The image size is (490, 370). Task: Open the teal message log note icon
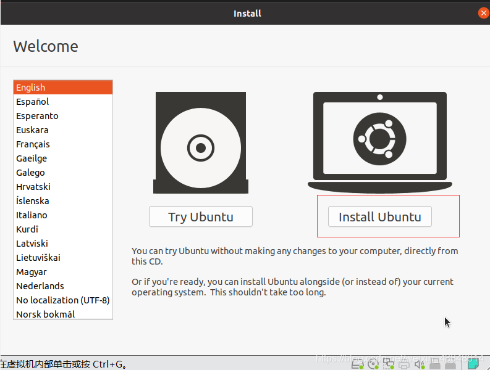pyautogui.click(x=473, y=364)
